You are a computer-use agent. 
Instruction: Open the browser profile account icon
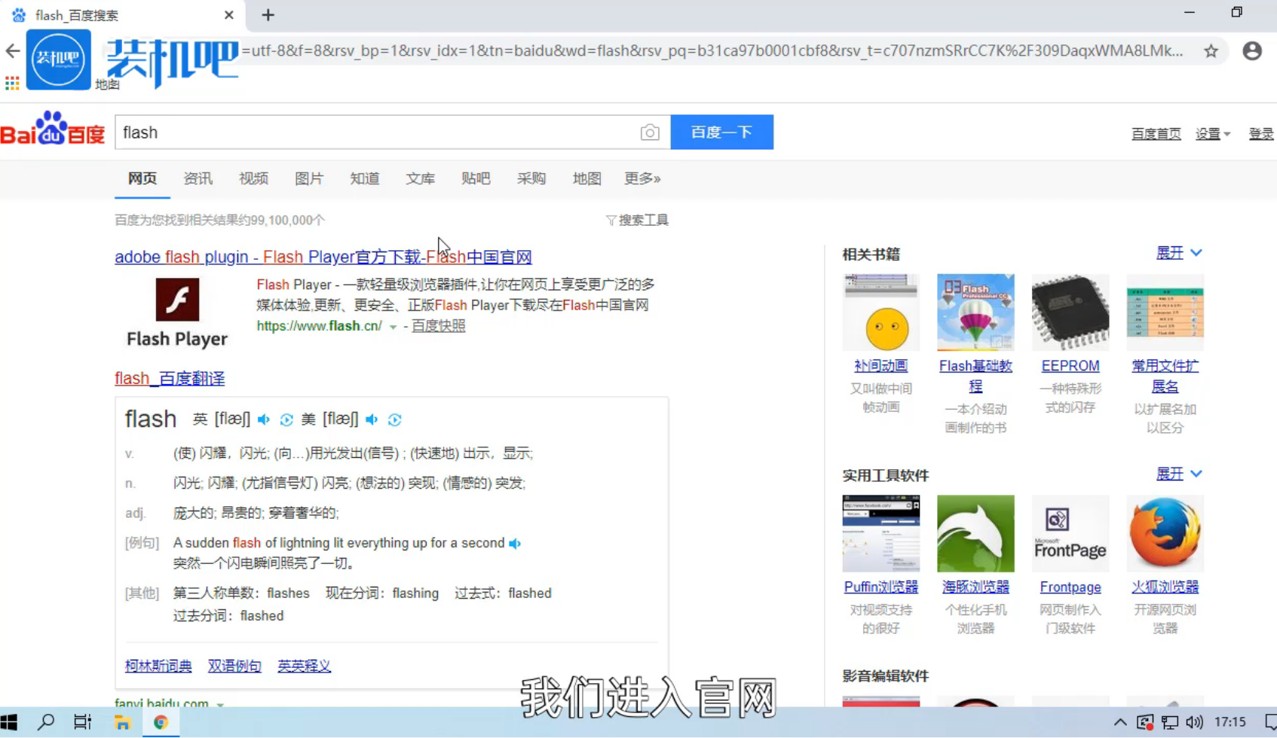pos(1251,51)
